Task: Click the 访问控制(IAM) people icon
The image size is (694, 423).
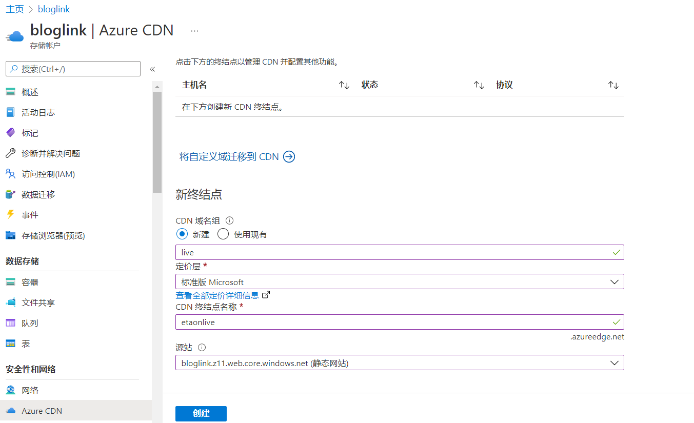Action: click(x=11, y=174)
